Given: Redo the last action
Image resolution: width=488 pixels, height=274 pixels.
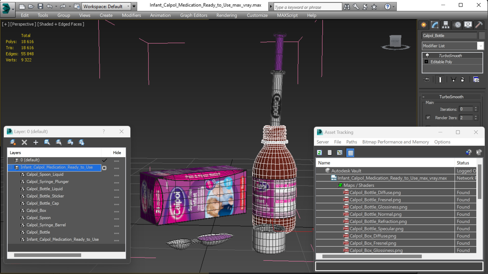Looking at the screenshot, I should click(x=63, y=6).
